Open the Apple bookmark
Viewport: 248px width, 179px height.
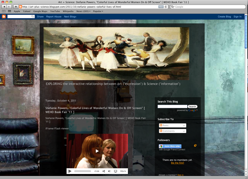pyautogui.click(x=17, y=11)
